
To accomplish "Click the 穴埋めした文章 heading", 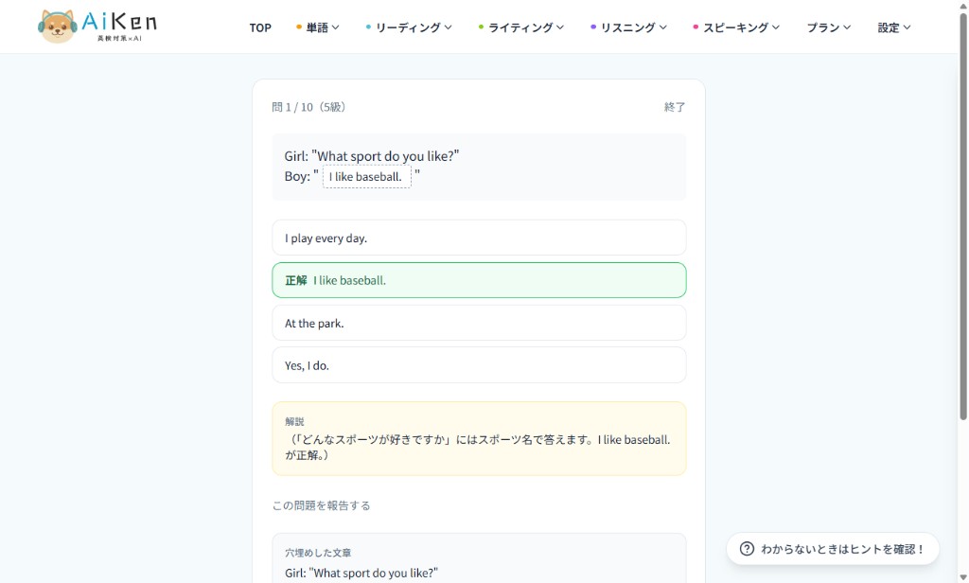I will [x=318, y=553].
